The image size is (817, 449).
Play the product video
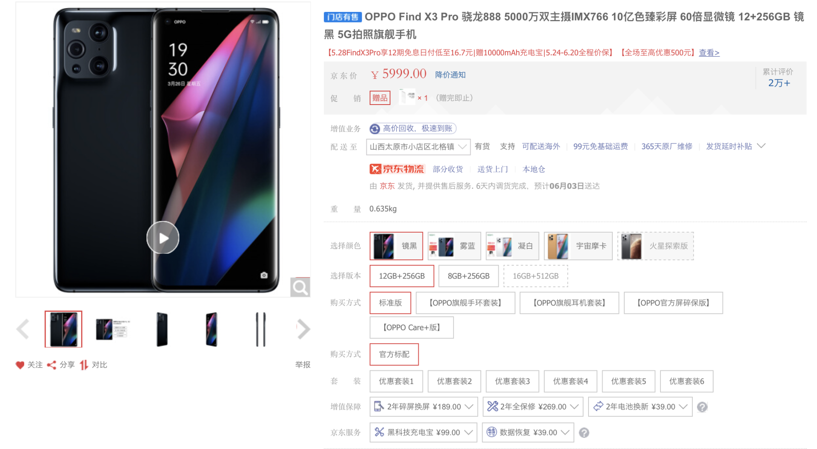coord(163,238)
